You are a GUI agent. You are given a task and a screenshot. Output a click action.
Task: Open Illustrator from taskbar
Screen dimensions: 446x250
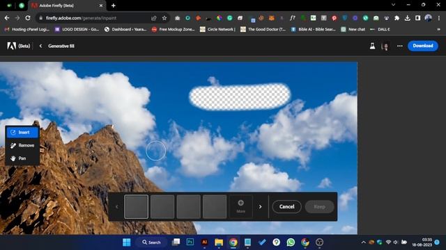click(204, 242)
